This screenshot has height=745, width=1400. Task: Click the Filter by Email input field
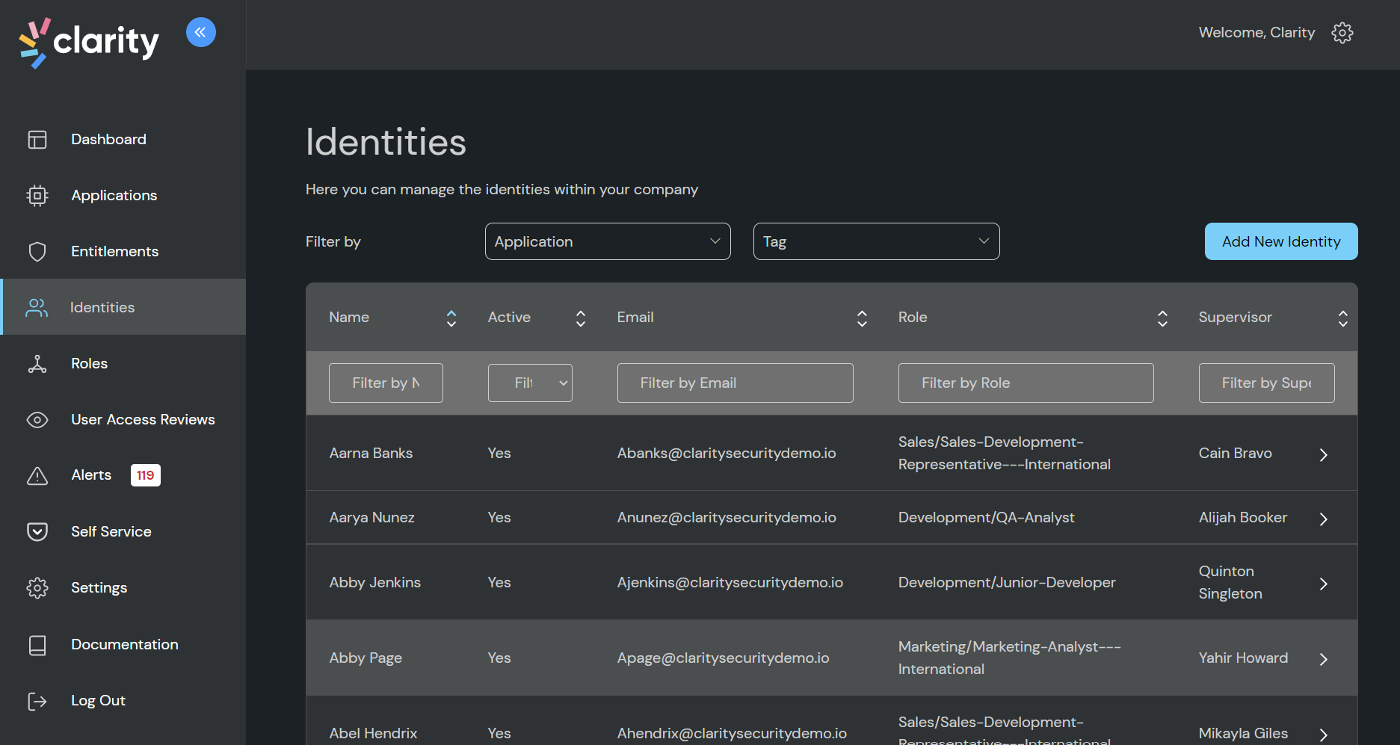tap(735, 383)
